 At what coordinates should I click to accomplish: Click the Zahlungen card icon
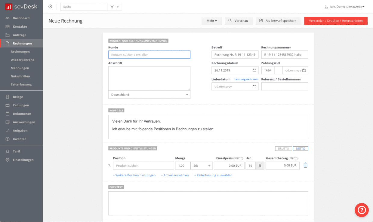(x=8, y=105)
